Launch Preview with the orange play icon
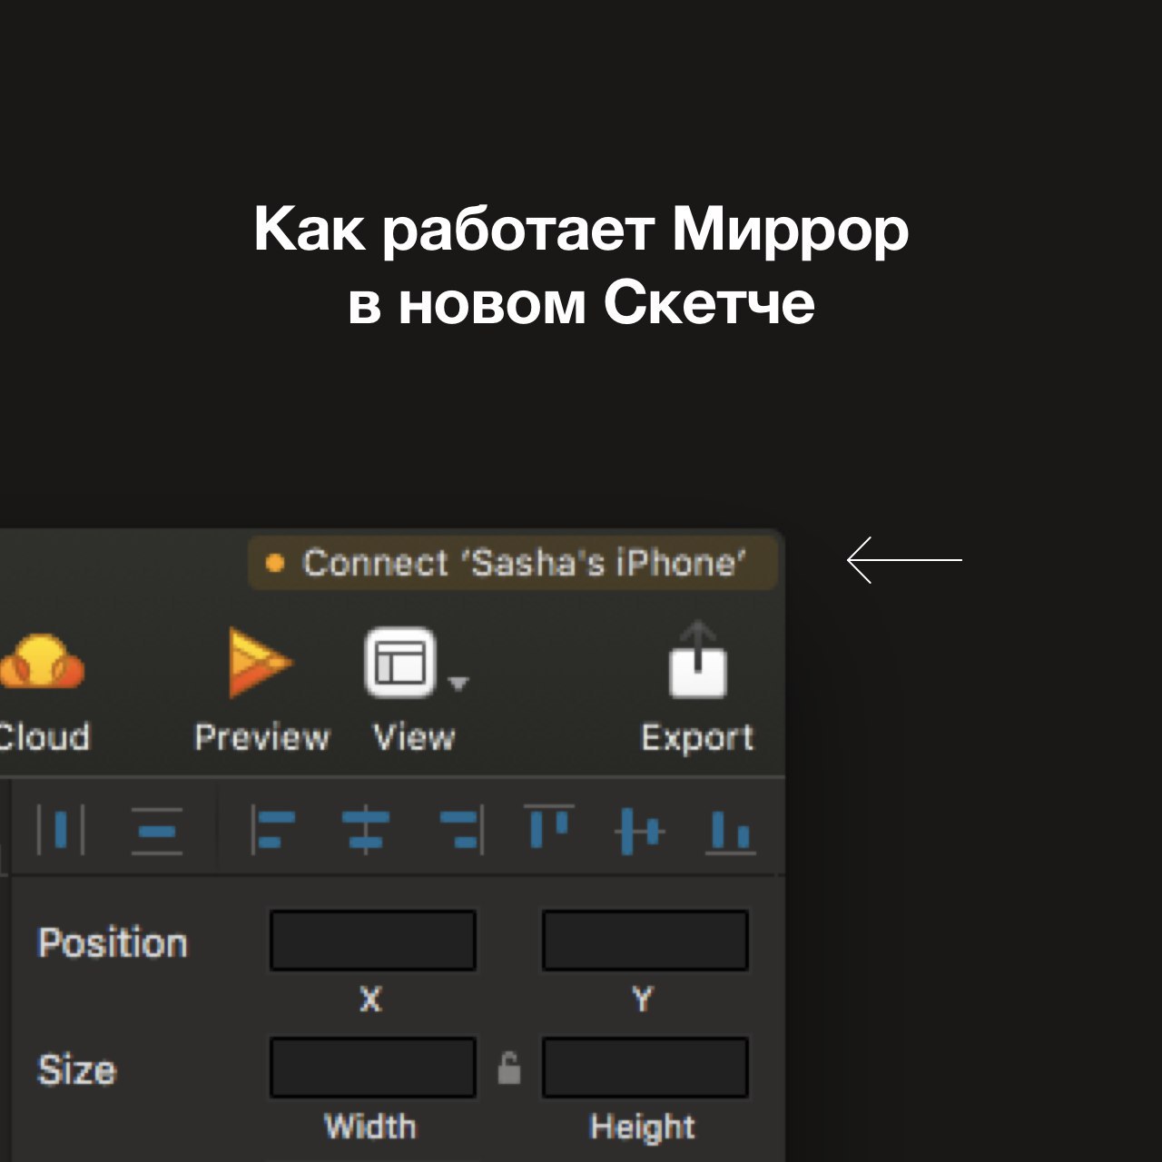 pyautogui.click(x=260, y=663)
